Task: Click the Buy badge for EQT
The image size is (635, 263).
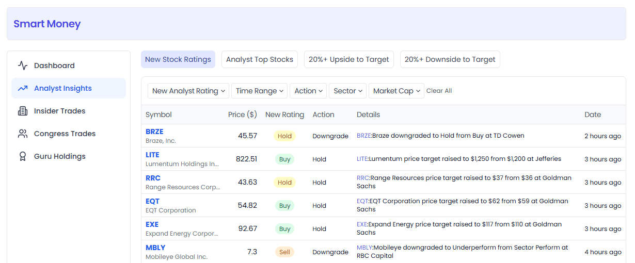Action: point(284,206)
